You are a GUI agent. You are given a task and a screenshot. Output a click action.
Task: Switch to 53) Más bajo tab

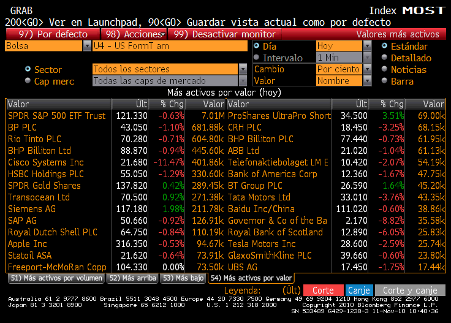pos(183,278)
